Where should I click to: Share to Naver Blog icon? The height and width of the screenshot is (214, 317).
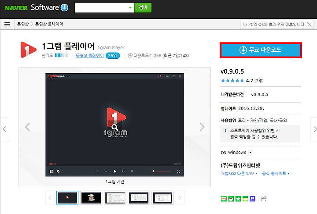(x=224, y=199)
